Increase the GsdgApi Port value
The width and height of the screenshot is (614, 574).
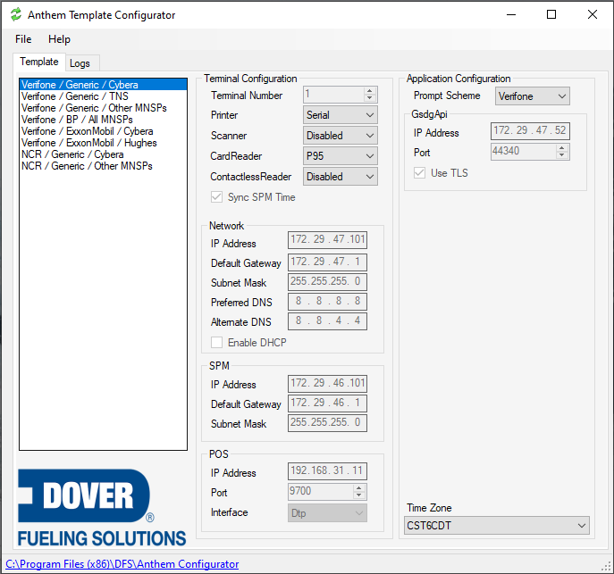point(562,148)
